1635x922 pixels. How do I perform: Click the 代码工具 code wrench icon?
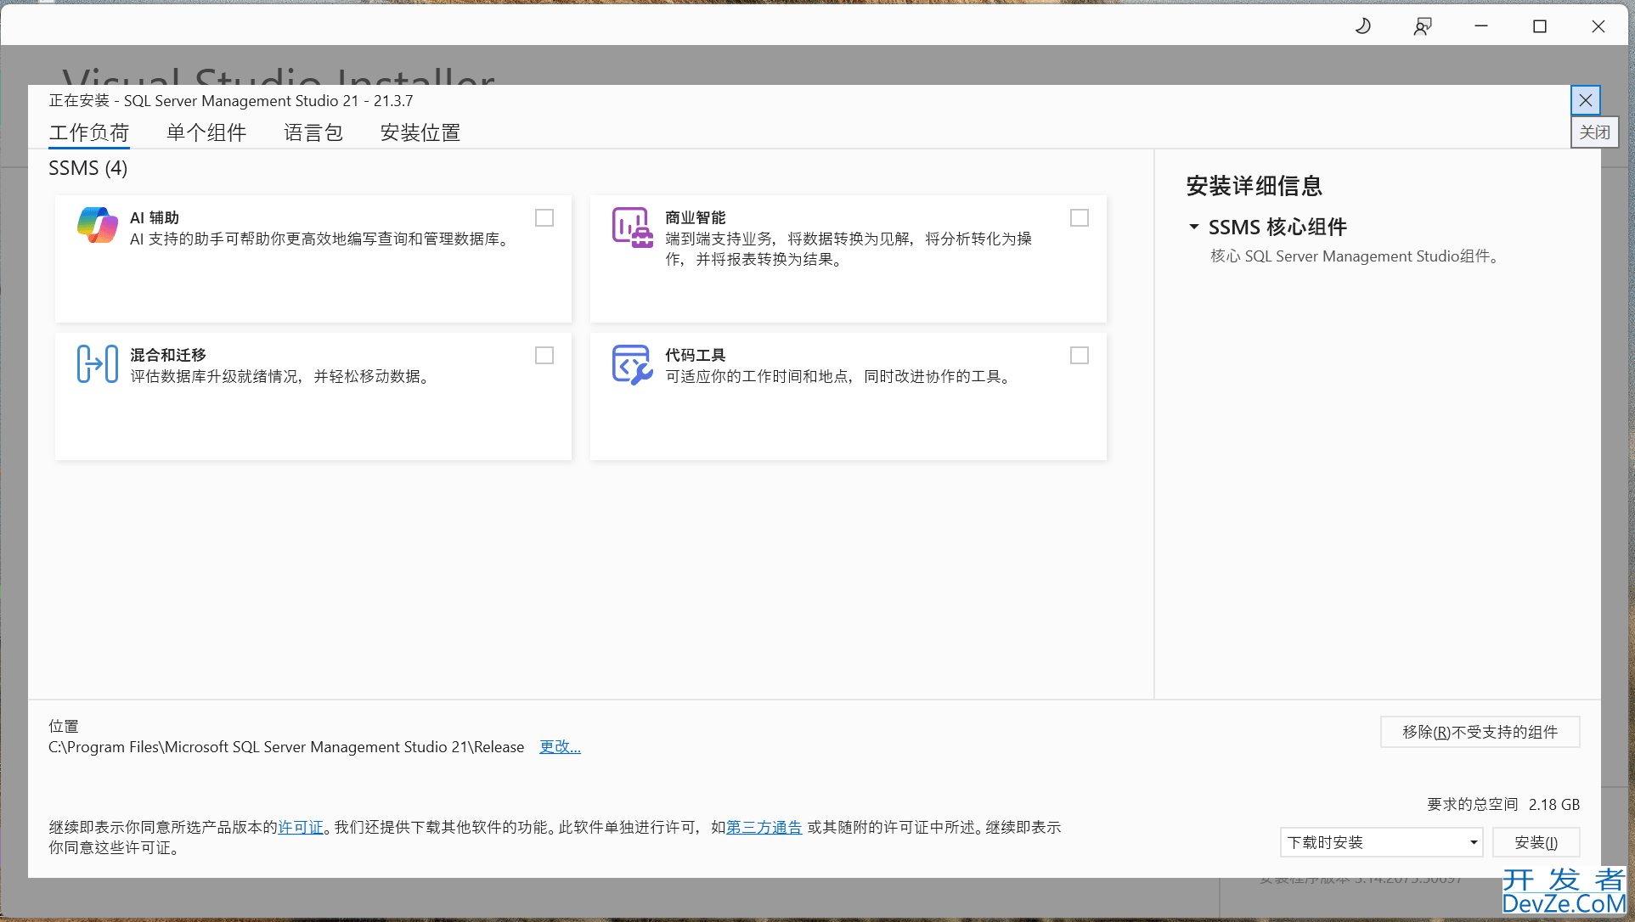(632, 364)
